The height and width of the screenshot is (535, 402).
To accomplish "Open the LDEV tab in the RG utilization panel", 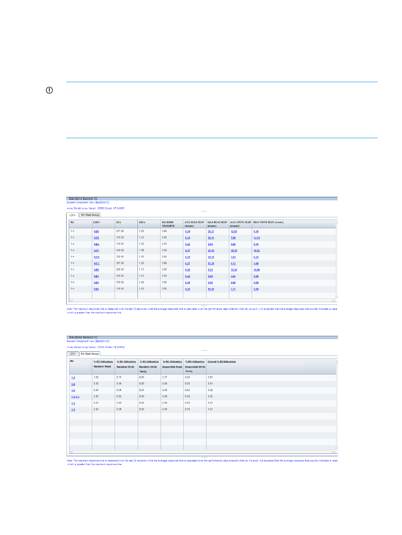I will point(73,354).
